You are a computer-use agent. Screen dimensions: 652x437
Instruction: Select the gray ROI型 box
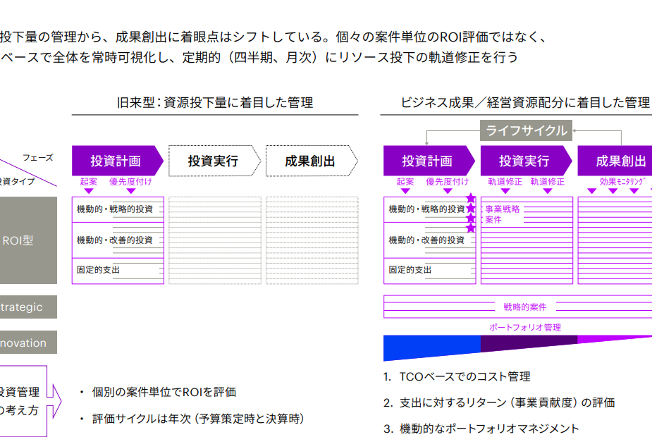click(28, 240)
